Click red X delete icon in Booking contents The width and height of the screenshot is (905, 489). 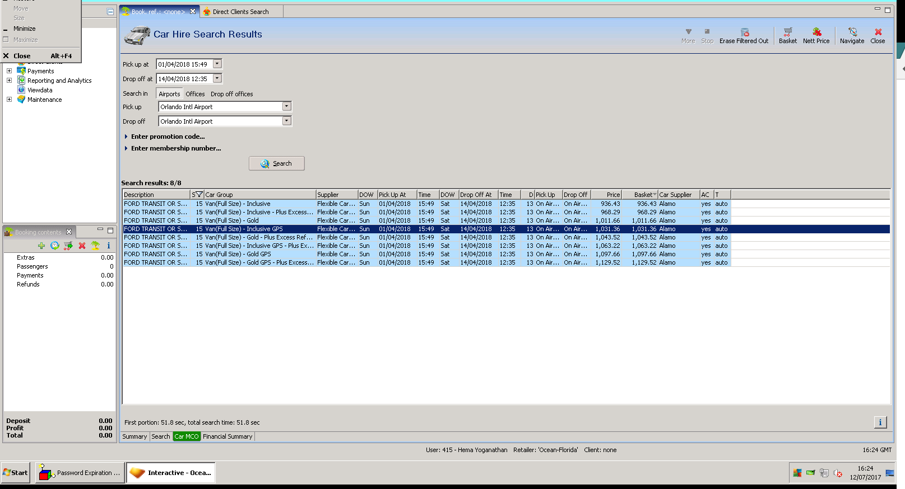82,246
